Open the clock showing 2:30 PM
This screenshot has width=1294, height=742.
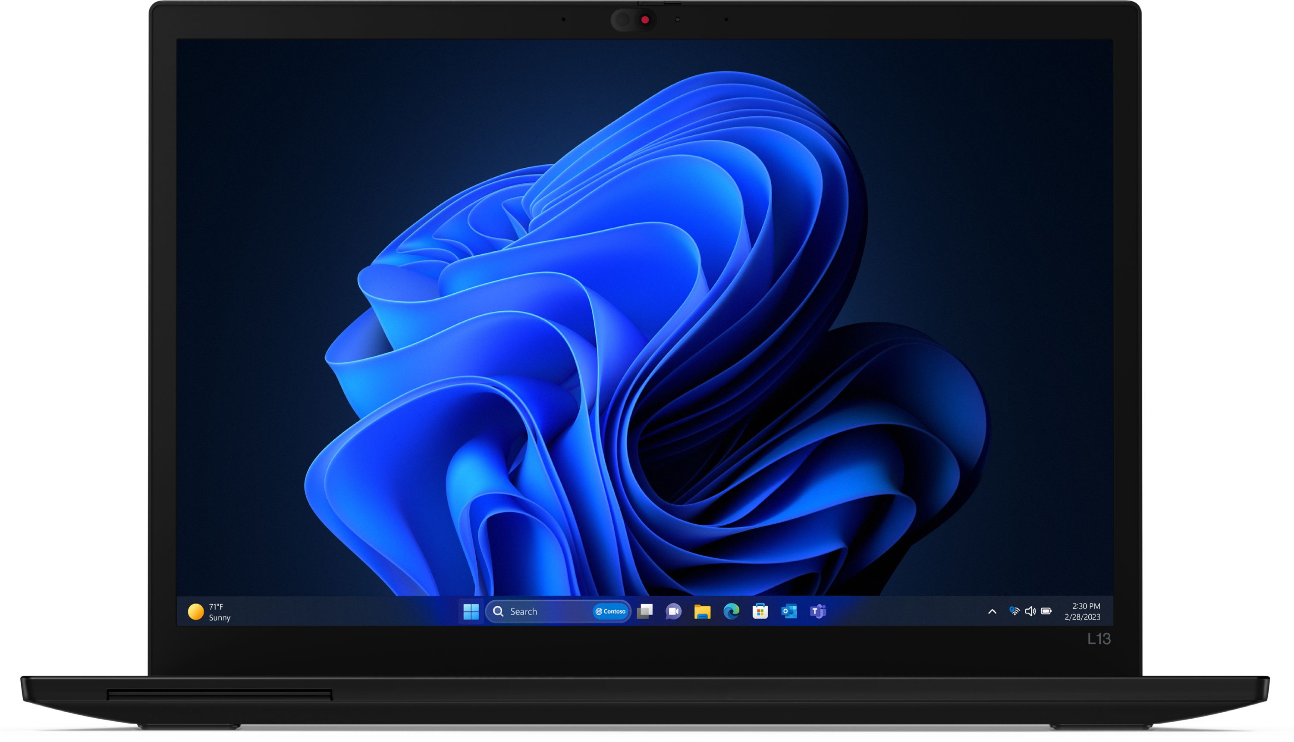click(x=1082, y=611)
